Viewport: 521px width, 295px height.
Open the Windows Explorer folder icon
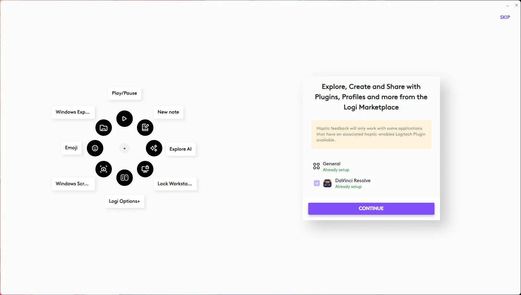pos(104,128)
